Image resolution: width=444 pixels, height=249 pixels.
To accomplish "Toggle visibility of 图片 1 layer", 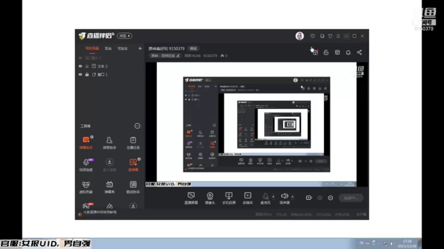I will [x=80, y=58].
